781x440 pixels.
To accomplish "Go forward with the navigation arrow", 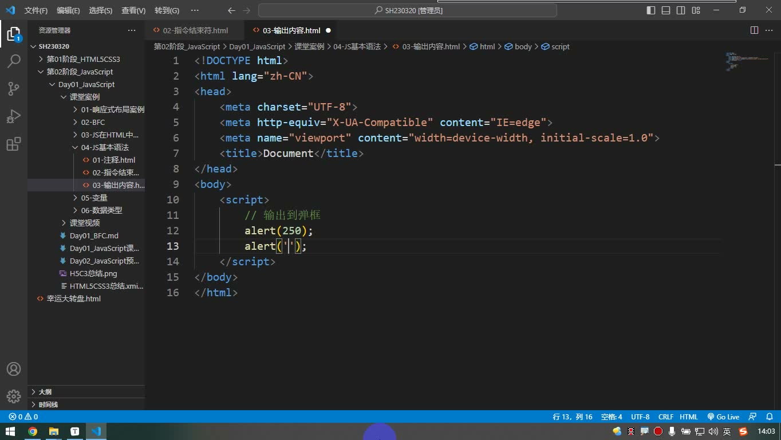I will click(247, 10).
